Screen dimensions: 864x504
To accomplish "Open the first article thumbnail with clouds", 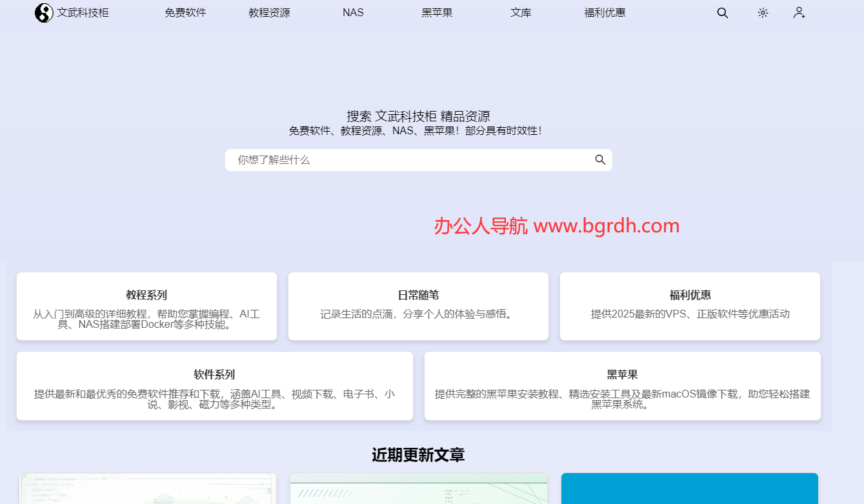I will pos(148,489).
